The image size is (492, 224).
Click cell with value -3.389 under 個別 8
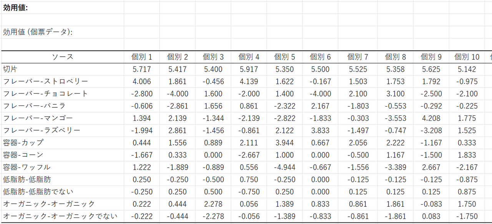395,167
